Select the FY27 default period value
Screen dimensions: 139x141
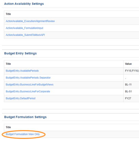pos(128,98)
